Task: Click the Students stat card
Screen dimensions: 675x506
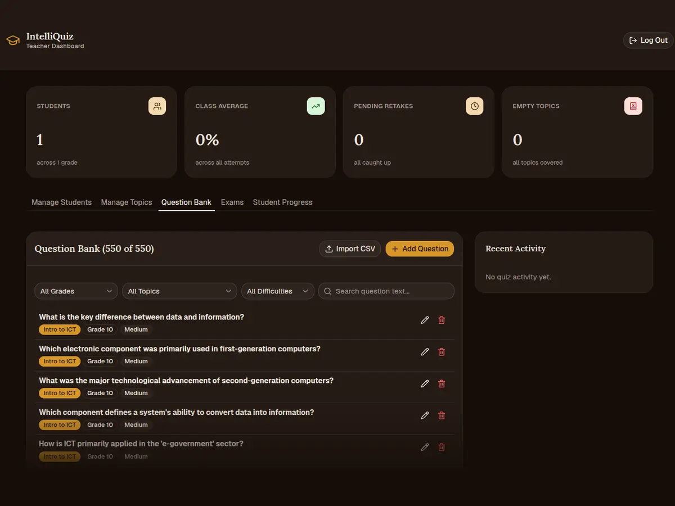Action: [x=101, y=132]
